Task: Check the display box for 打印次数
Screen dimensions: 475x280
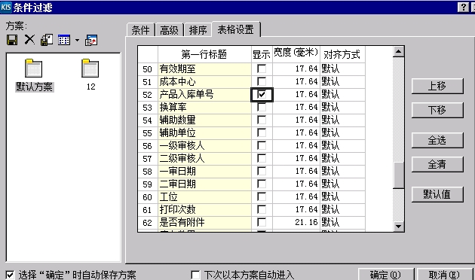Action: (x=262, y=209)
